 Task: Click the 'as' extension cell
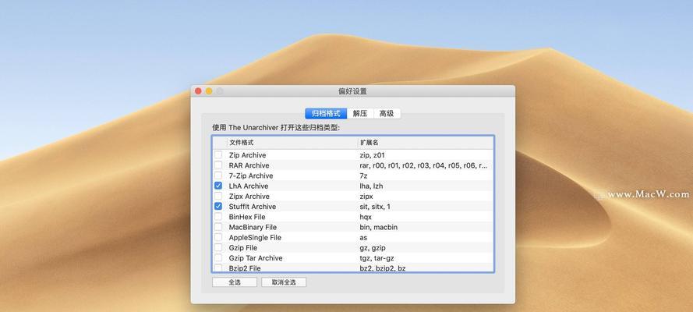363,237
